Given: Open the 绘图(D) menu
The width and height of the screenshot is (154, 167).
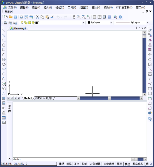Looking at the screenshot, I should click(84, 8).
